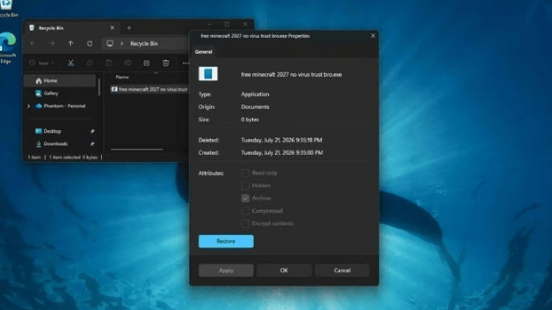Refresh the Recycle Bin folder view
Viewport: 552px width, 310px height.
coord(90,43)
